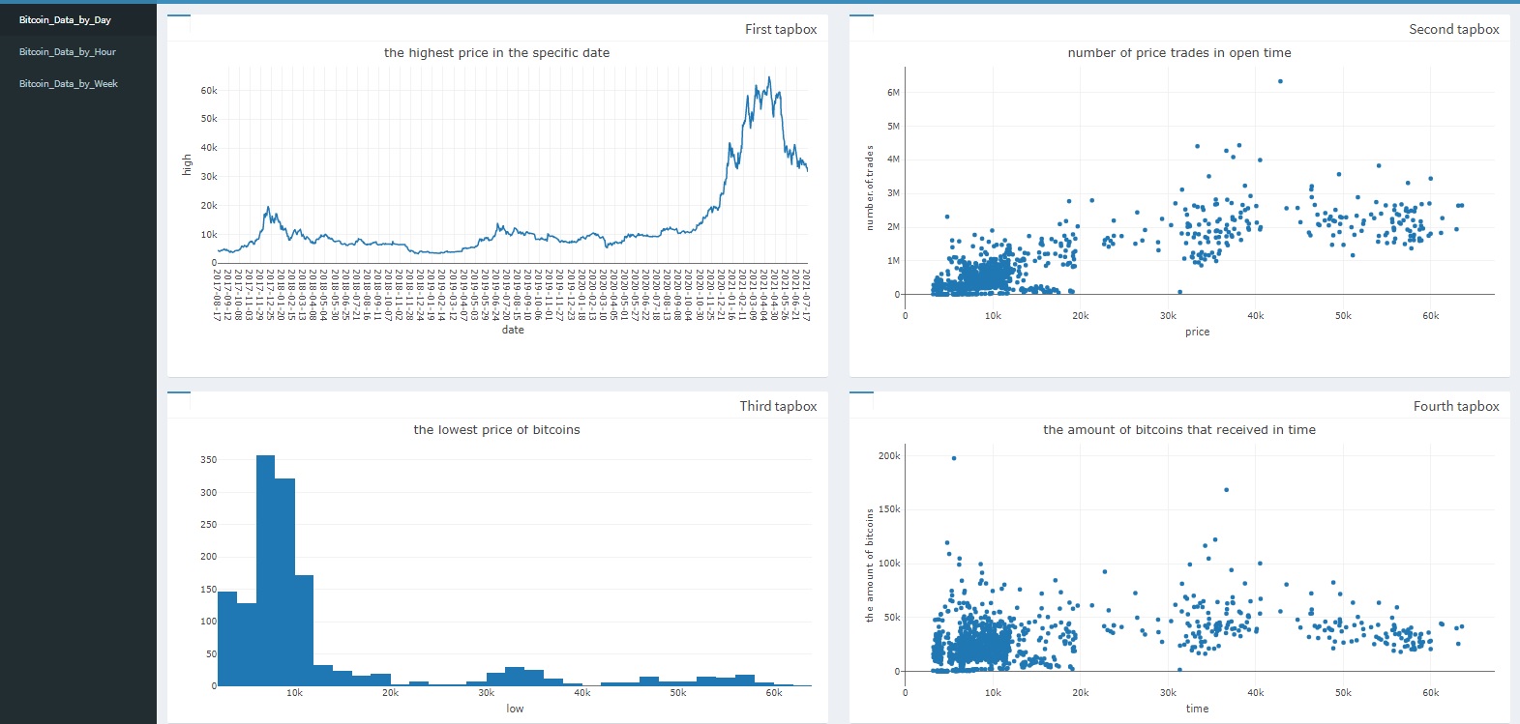The width and height of the screenshot is (1520, 724).
Task: Click the 150k tick on bitcoins axis
Action: 889,509
